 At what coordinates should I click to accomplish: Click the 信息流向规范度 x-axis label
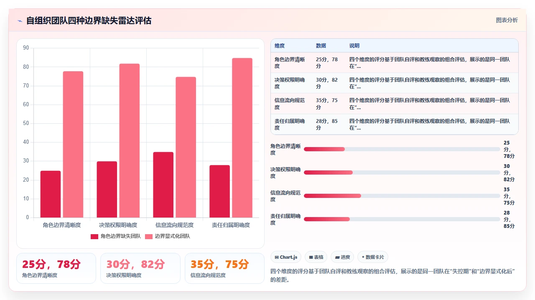tap(175, 225)
